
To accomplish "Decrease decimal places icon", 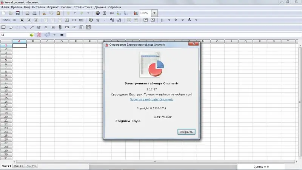I will coord(119,20).
